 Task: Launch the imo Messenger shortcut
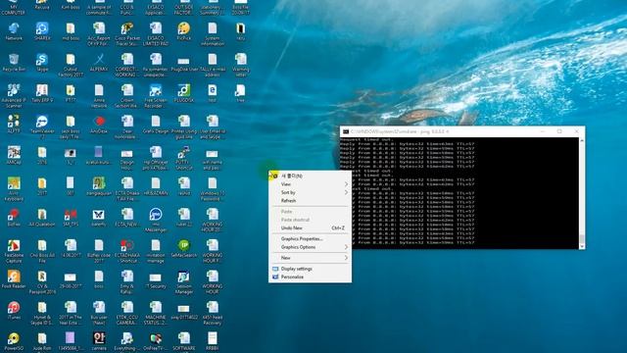pyautogui.click(x=156, y=220)
